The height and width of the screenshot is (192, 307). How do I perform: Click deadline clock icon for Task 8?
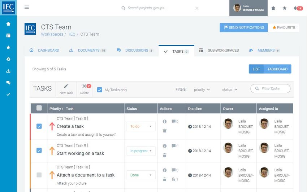[x=190, y=127]
